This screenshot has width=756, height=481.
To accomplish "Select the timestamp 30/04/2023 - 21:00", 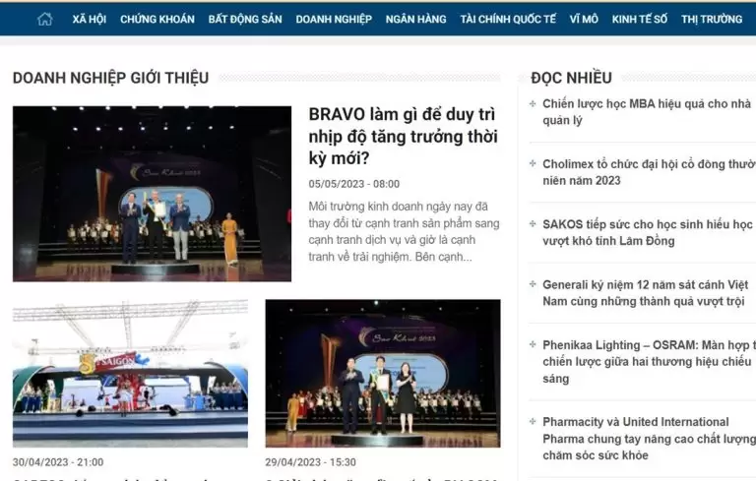I will [x=58, y=462].
